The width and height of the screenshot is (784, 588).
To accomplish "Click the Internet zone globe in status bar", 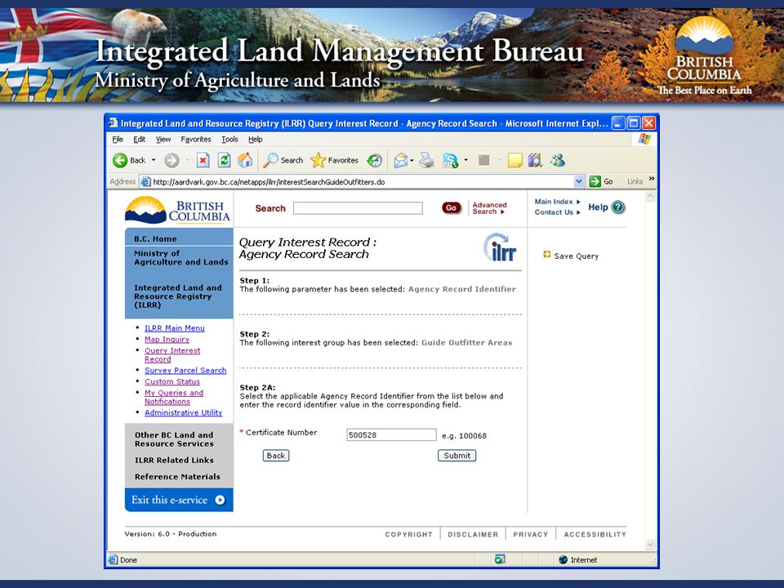I will coord(563,559).
